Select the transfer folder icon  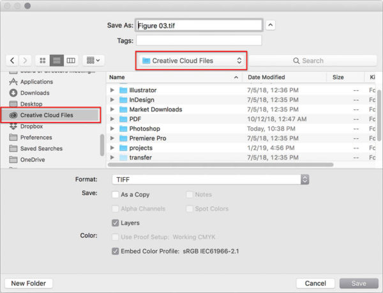tap(123, 157)
